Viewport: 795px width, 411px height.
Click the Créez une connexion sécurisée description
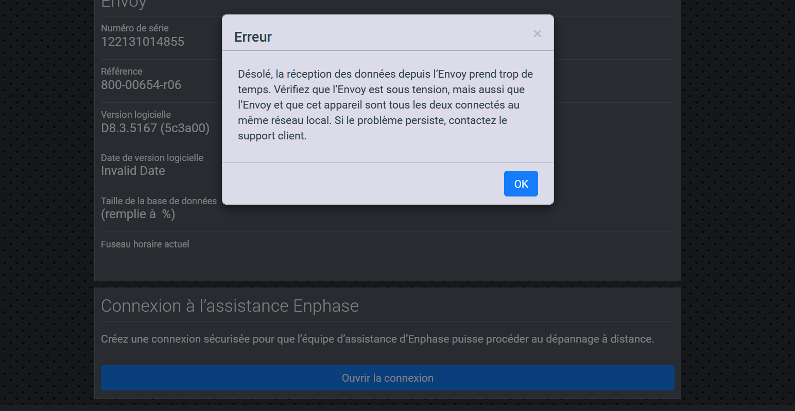(x=377, y=339)
